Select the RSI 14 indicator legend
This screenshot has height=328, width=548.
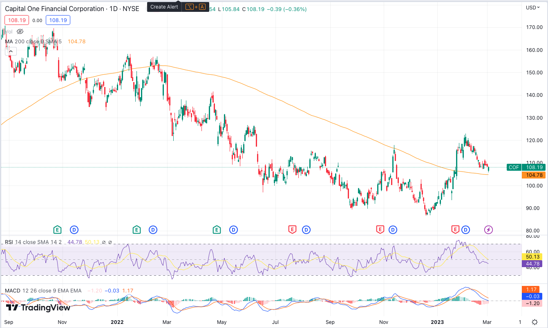33,242
